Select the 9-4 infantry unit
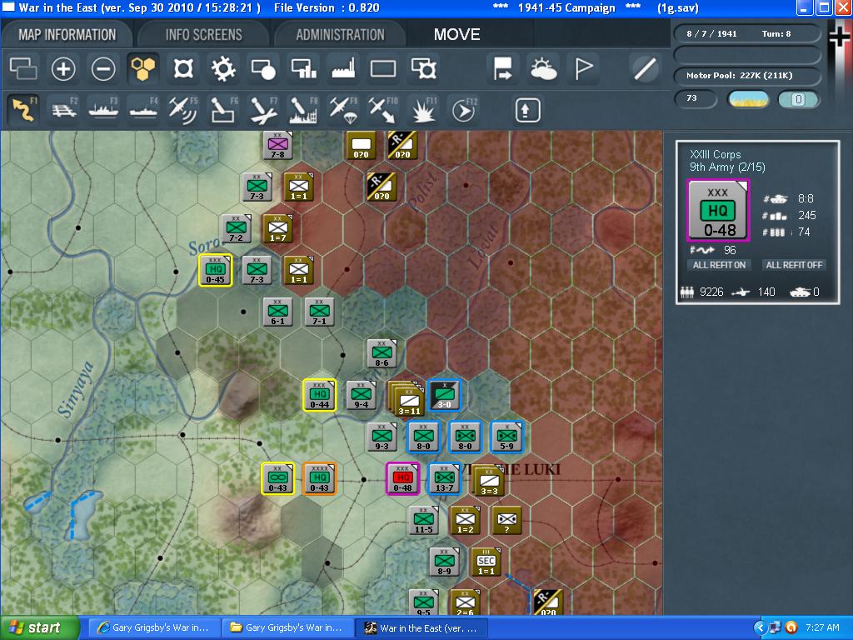The height and width of the screenshot is (640, 853). coord(362,395)
